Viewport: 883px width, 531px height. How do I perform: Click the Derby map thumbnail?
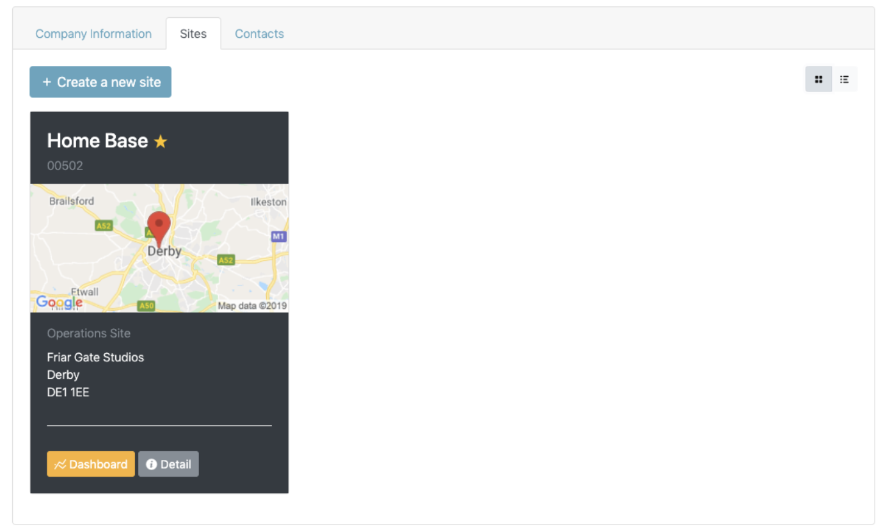[x=159, y=248]
